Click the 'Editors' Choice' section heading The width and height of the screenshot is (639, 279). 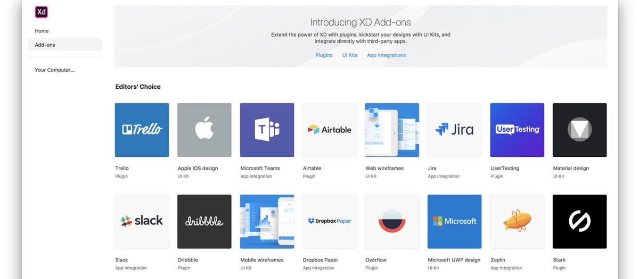tap(138, 87)
